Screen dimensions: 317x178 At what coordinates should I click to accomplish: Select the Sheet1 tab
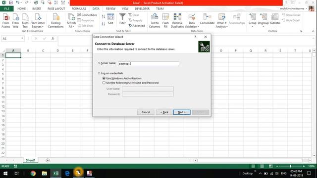[x=31, y=160]
